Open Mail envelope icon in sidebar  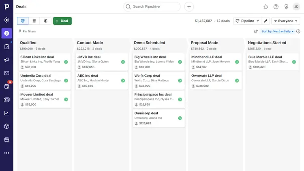(6, 73)
